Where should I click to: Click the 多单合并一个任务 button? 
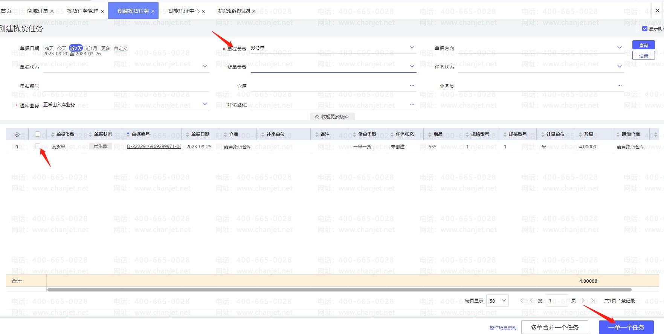coord(555,327)
